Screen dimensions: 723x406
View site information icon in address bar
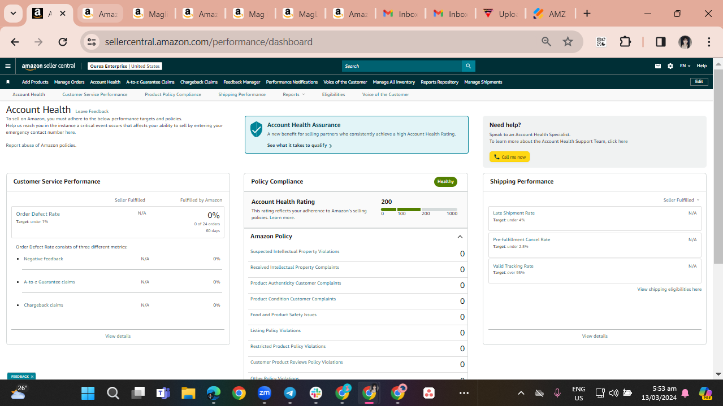point(92,42)
